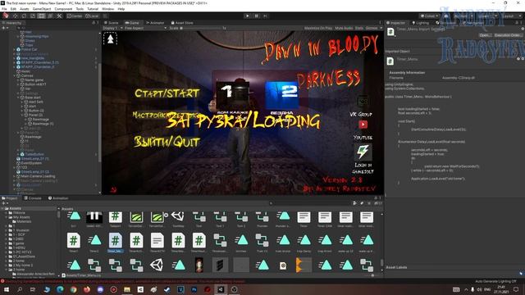Image resolution: width=525 pixels, height=295 pixels.
Task: Select the face portrait asset thumbnail
Action: click(199, 265)
